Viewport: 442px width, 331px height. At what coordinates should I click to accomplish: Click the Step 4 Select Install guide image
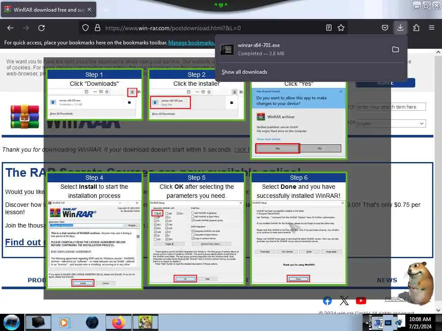[x=95, y=231]
